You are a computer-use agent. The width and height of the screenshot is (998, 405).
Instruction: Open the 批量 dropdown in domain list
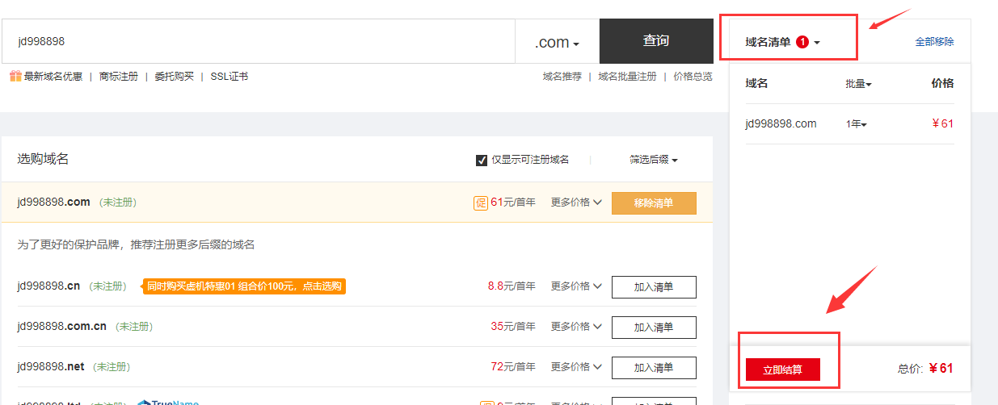click(858, 84)
